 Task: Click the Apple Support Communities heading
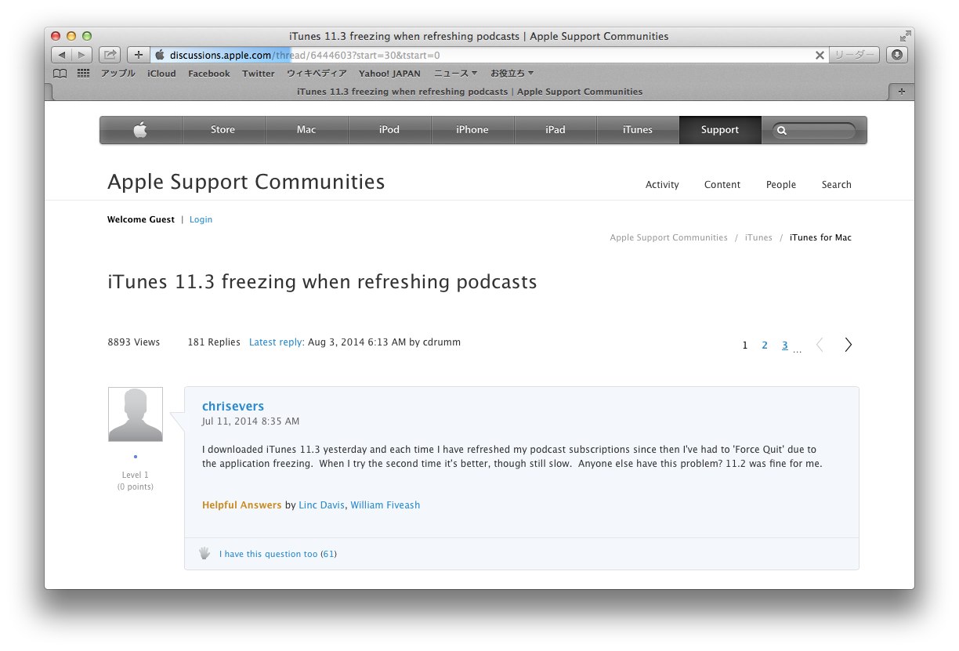click(246, 183)
